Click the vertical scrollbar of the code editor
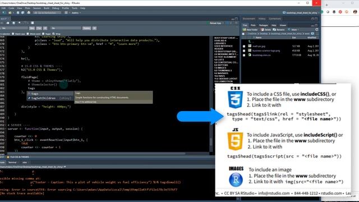This screenshot has height=202, width=359. [x=211, y=141]
